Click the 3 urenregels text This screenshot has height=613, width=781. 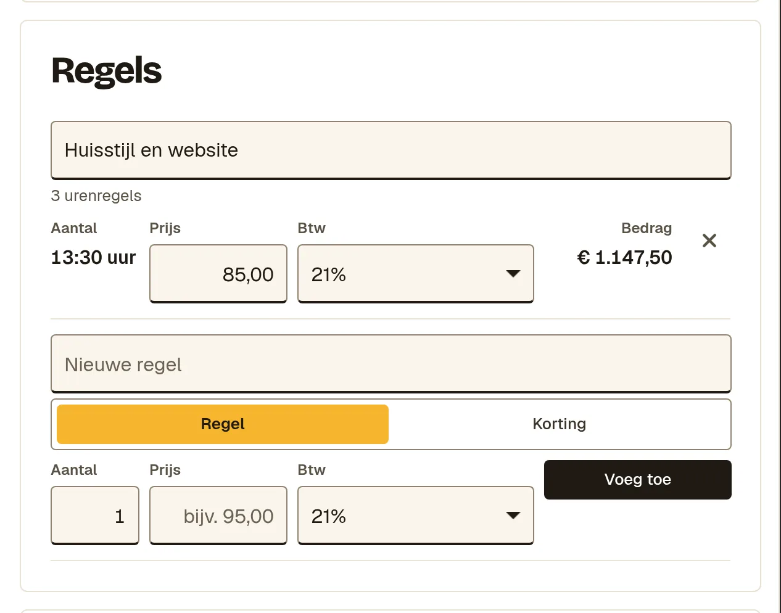(96, 196)
